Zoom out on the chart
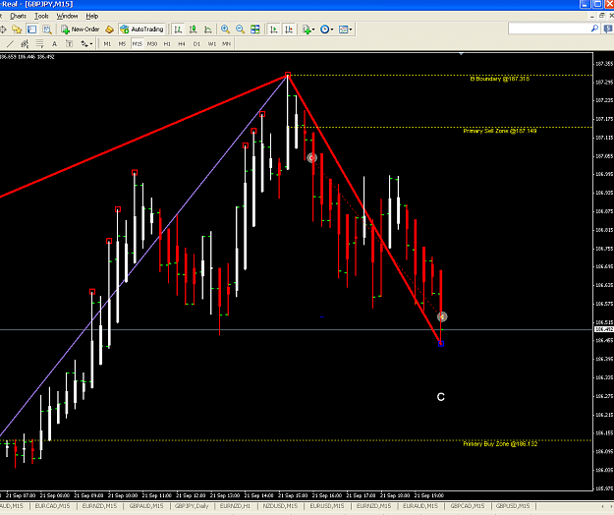 [240, 29]
